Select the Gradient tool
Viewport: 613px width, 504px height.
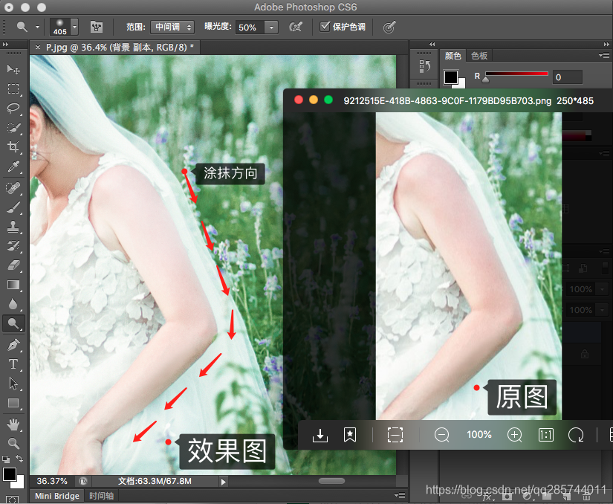13,285
